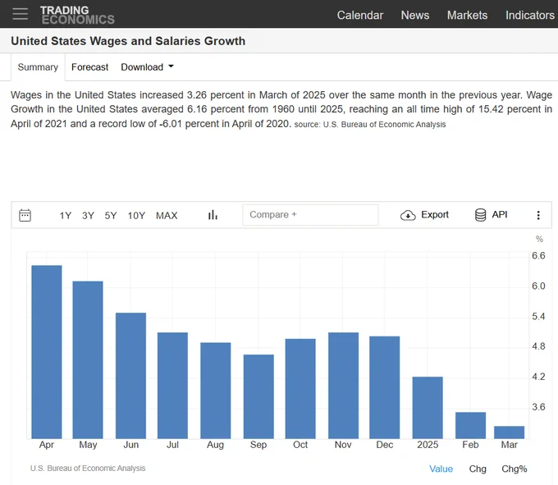Set chart range to 1Y
558x485 pixels.
[x=66, y=215]
